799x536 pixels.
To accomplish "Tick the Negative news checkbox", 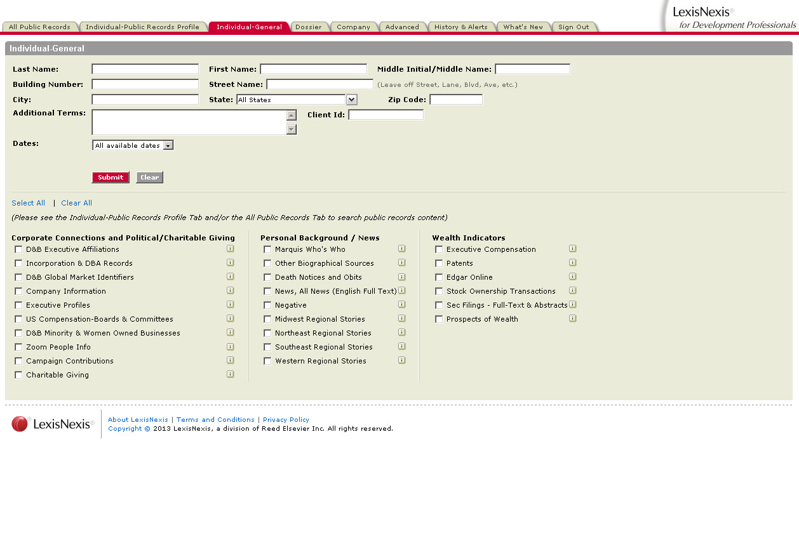I will coord(267,305).
